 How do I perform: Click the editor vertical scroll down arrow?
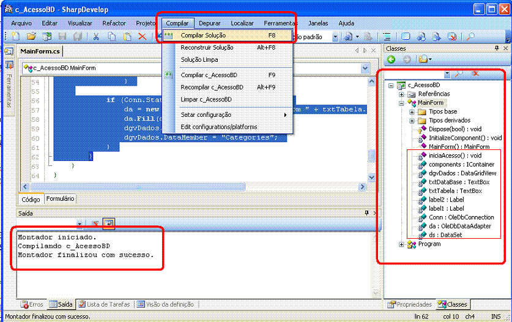click(371, 178)
